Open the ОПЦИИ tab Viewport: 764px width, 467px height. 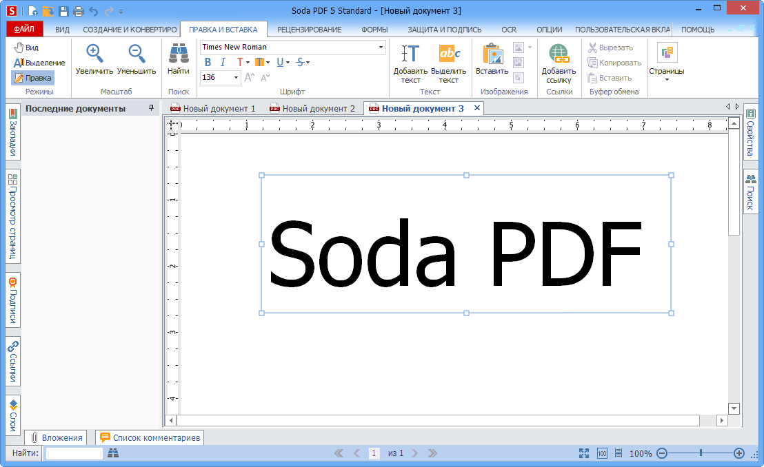pyautogui.click(x=550, y=29)
